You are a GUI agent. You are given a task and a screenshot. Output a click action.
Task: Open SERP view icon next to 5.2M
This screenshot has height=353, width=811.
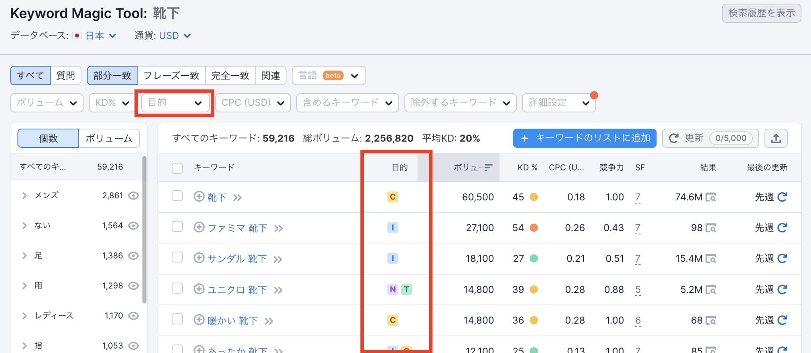[711, 290]
